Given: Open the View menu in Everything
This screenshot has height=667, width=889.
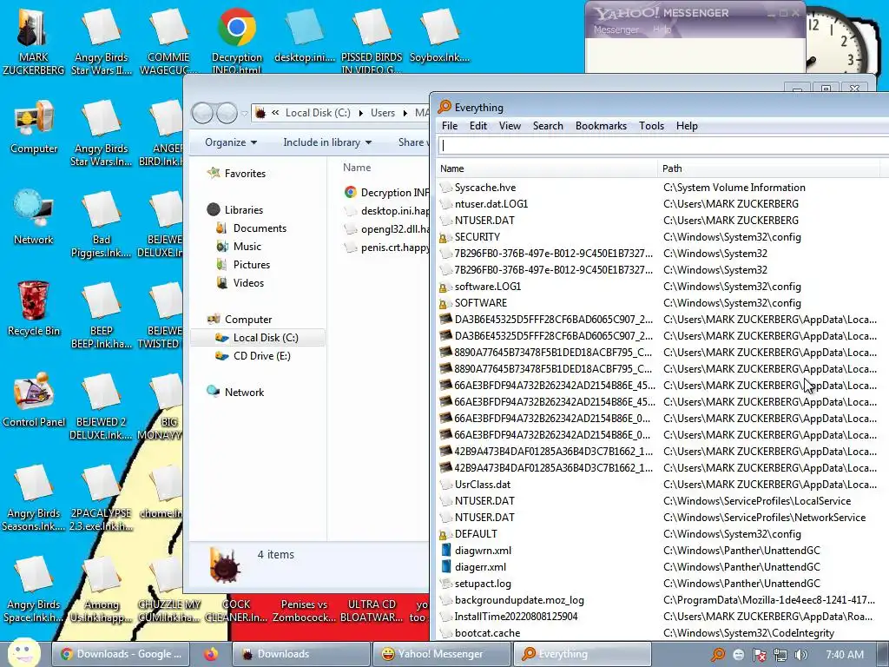Looking at the screenshot, I should click(510, 126).
